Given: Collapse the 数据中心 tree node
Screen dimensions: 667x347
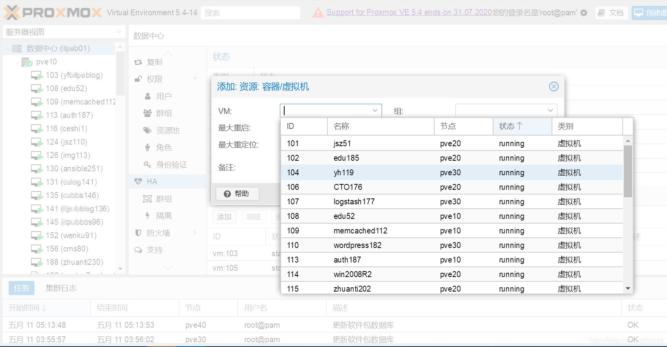Looking at the screenshot, I should tap(8, 48).
